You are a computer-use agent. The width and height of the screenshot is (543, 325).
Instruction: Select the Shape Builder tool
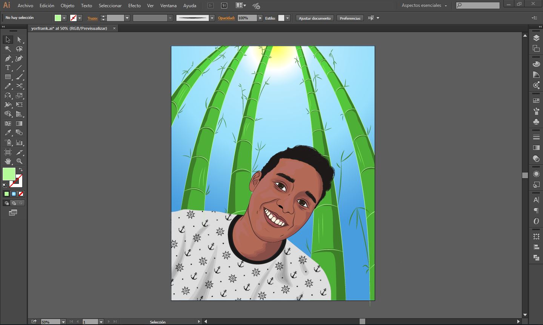click(8, 114)
